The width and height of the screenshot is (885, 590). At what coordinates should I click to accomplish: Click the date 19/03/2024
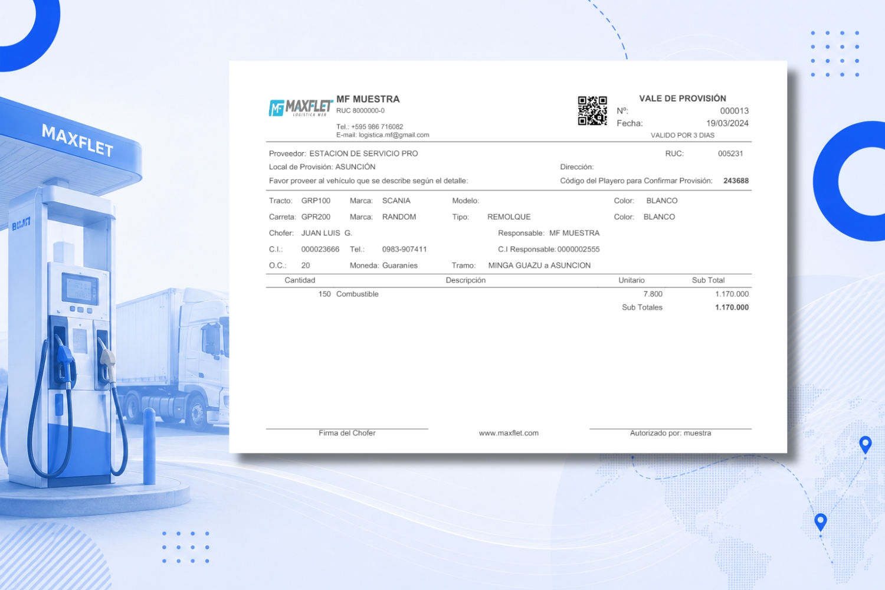click(727, 123)
